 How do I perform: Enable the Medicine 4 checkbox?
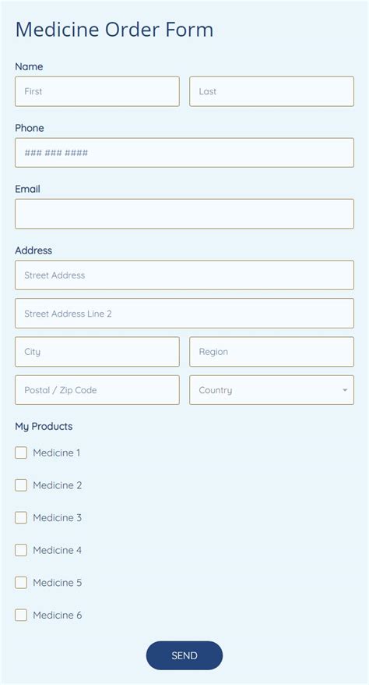click(x=21, y=550)
